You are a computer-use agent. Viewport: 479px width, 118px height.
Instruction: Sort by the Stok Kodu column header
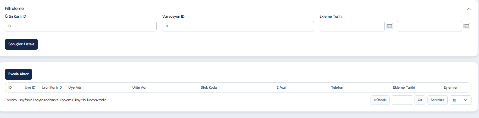[x=209, y=87]
